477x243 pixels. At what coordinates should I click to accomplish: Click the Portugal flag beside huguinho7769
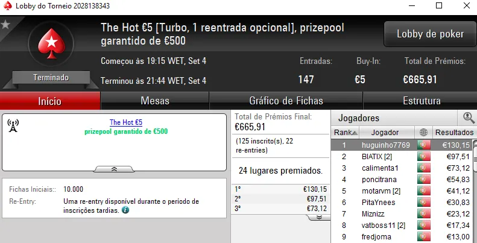tap(423, 145)
